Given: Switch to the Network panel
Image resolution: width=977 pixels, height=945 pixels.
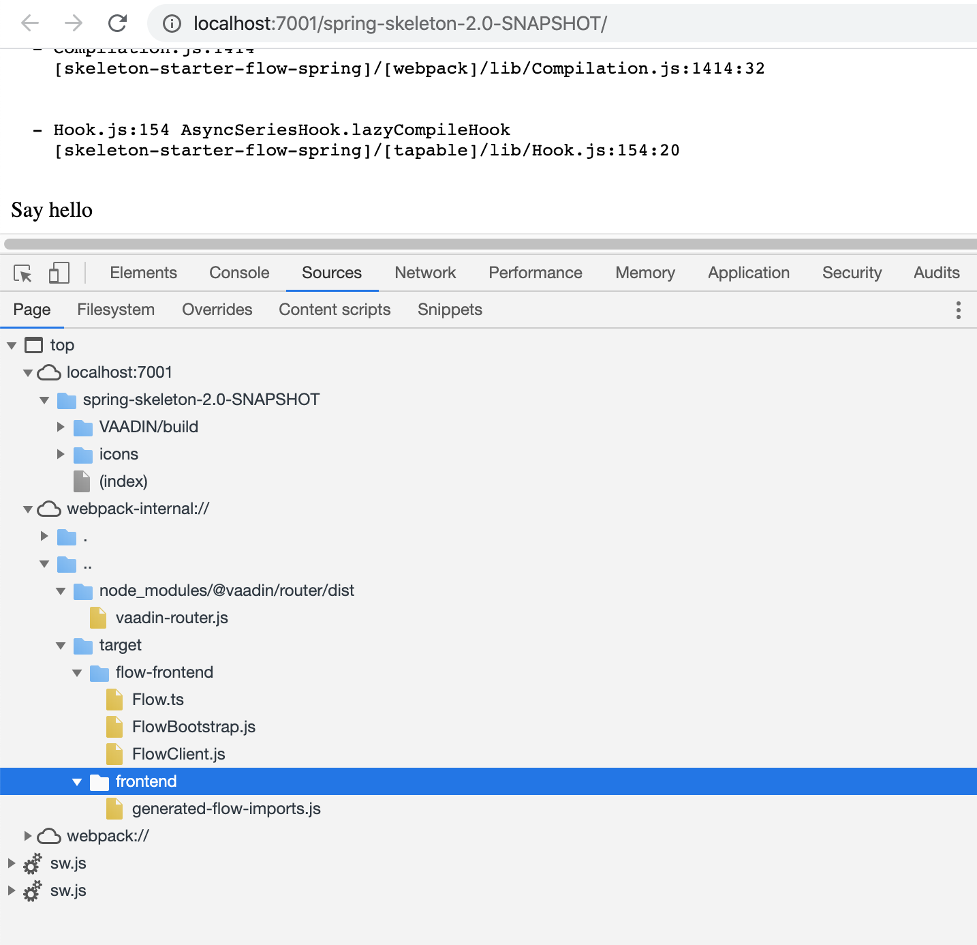Looking at the screenshot, I should tap(424, 272).
